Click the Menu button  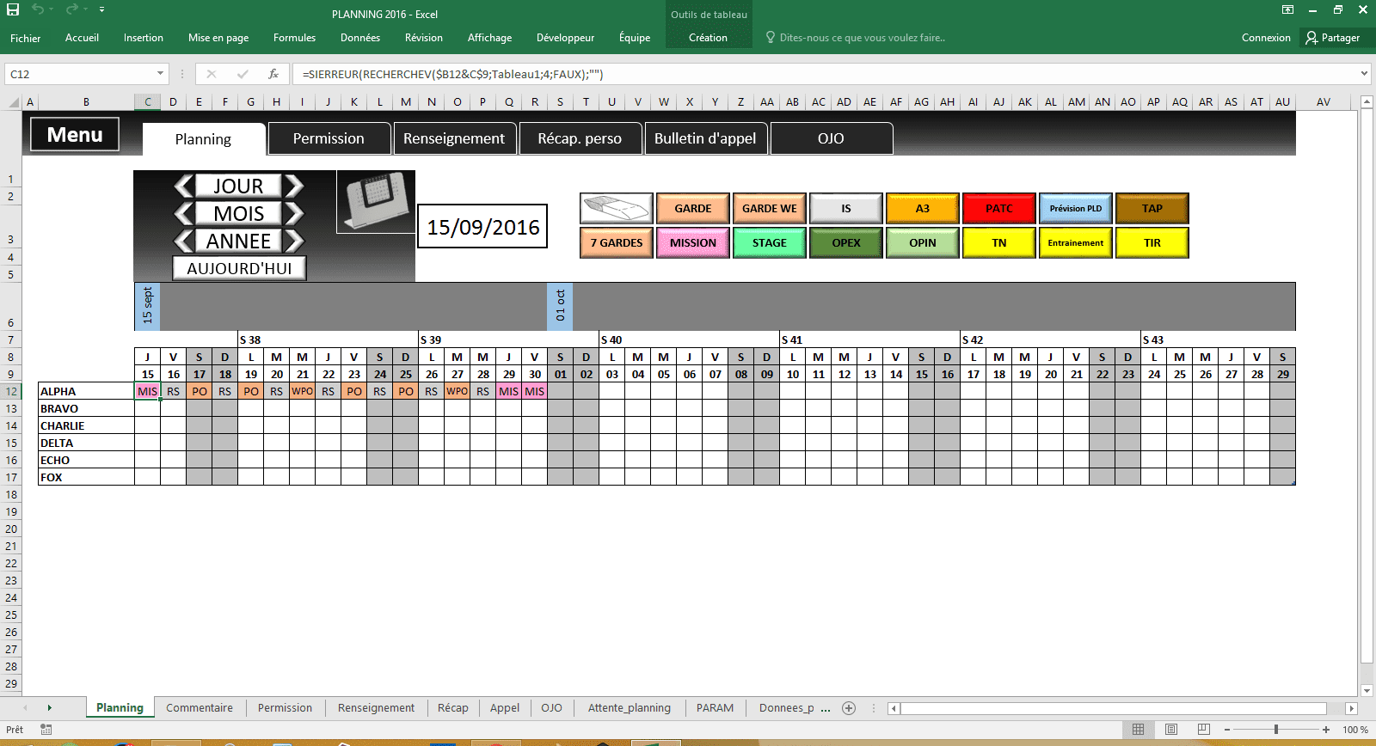point(75,135)
